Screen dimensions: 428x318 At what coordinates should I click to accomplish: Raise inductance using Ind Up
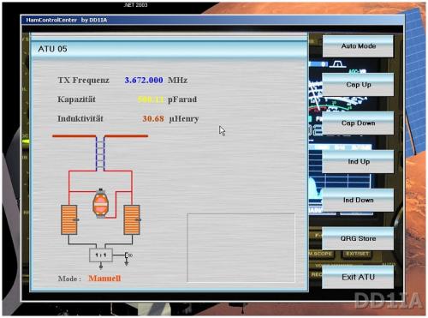click(x=358, y=162)
